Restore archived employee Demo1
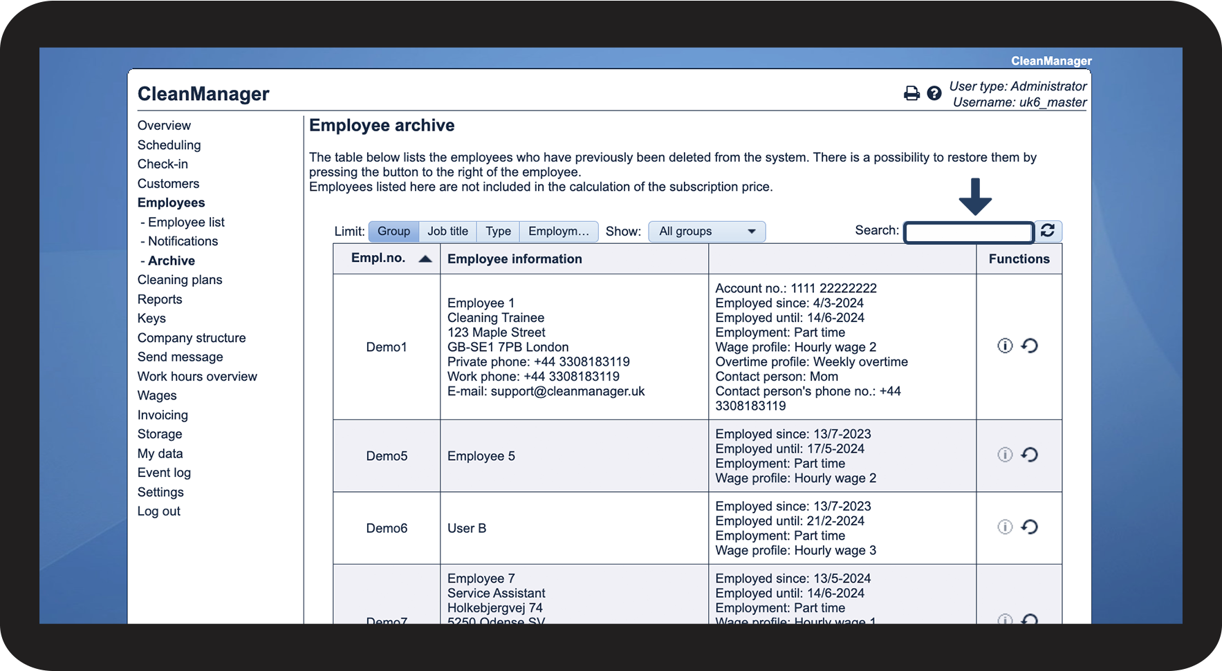The width and height of the screenshot is (1222, 671). (1030, 346)
